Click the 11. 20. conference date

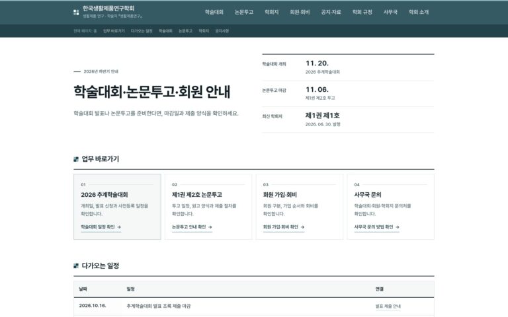tap(317, 63)
